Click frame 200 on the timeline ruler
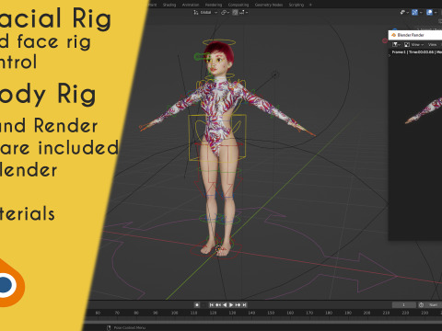Image resolution: width=442 pixels, height=331 pixels. click(366, 313)
